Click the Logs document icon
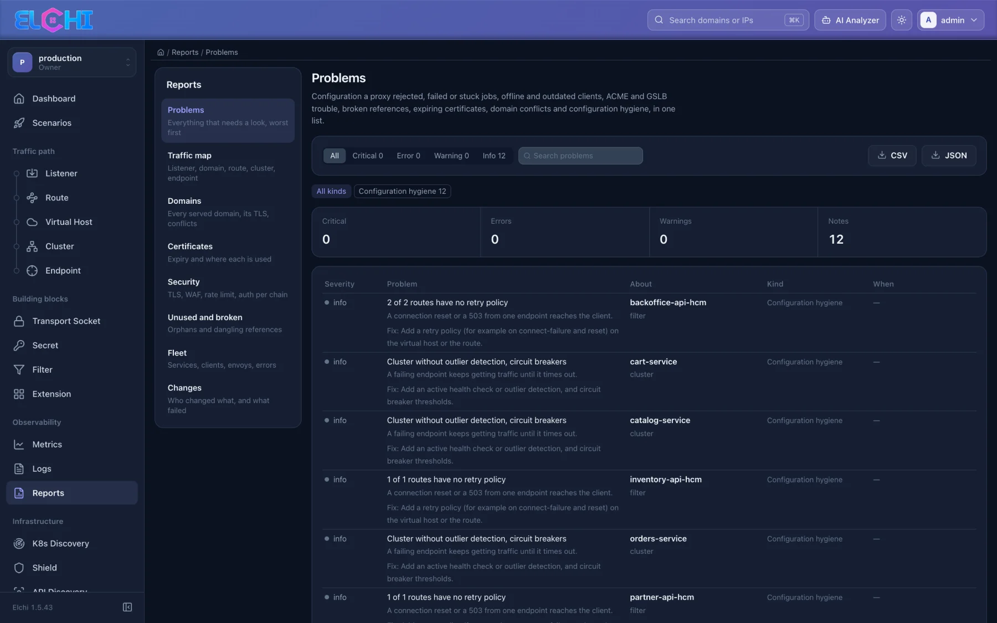Image resolution: width=997 pixels, height=623 pixels. tap(19, 469)
